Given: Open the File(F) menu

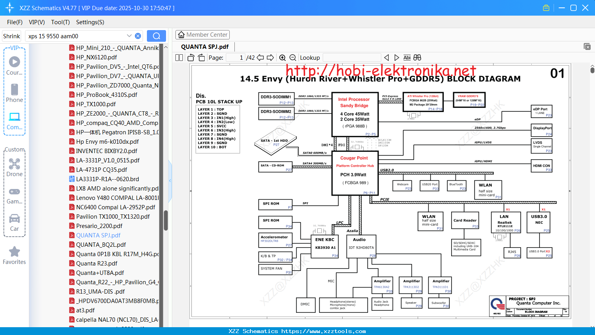Looking at the screenshot, I should point(15,22).
